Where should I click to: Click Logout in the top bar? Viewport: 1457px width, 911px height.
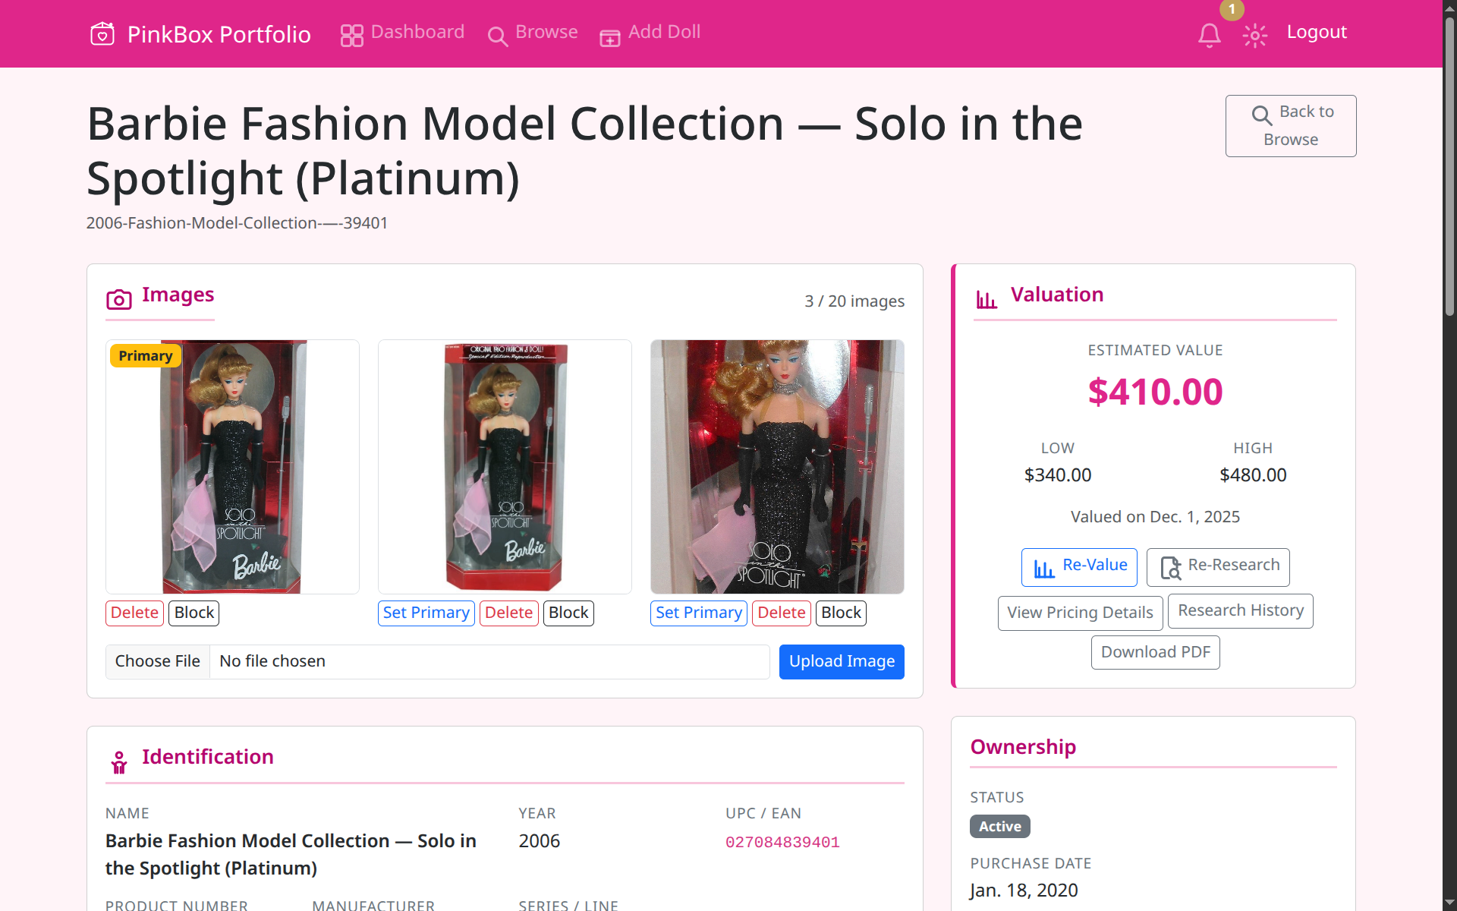click(x=1317, y=32)
